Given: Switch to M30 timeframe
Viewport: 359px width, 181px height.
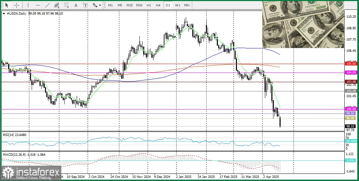Looking at the screenshot, I should coord(139,5).
